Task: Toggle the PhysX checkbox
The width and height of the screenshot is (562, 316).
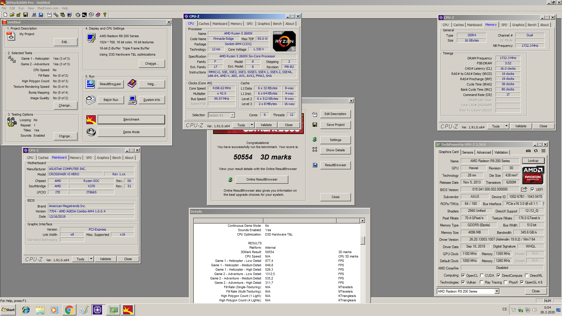Action: [506, 282]
